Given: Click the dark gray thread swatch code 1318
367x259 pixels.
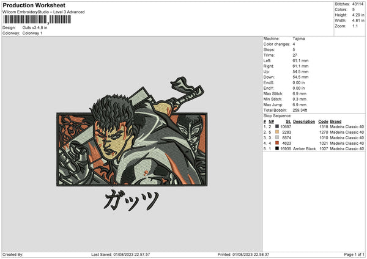Looking at the screenshot, I should (277, 126).
